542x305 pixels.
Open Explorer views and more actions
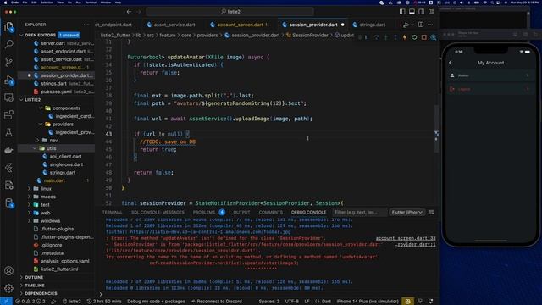[86, 25]
